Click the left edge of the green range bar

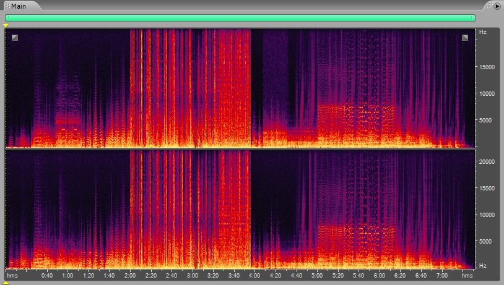tap(6, 18)
